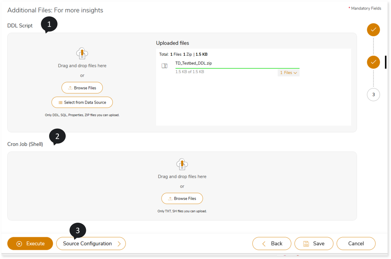Save the current configuration
This screenshot has height=259, width=391.
click(x=314, y=244)
